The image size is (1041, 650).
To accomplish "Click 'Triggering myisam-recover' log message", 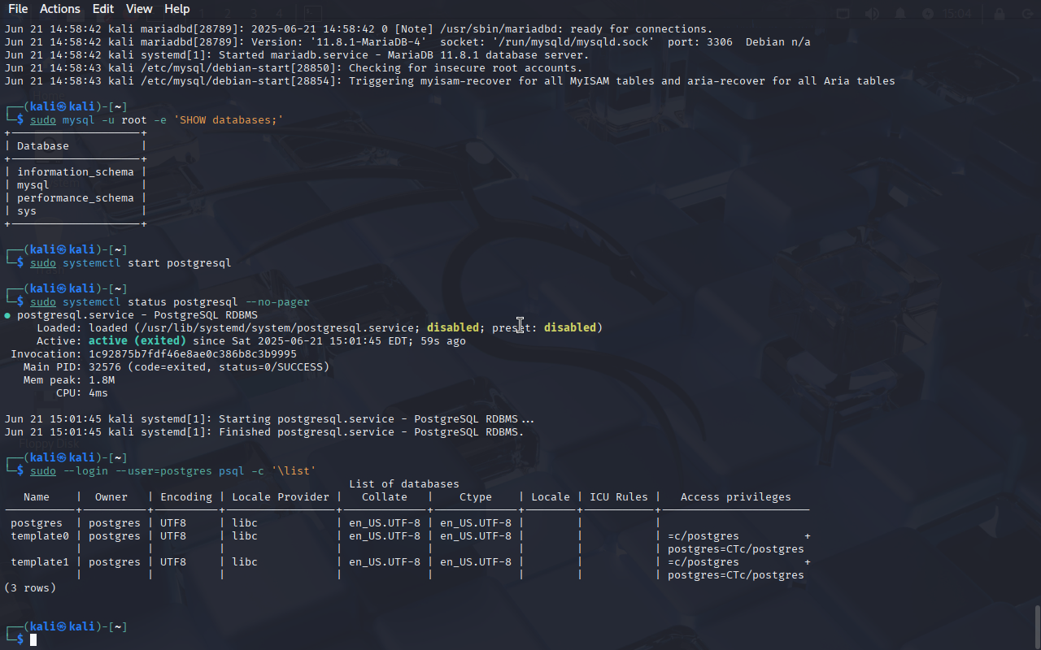I will point(622,81).
